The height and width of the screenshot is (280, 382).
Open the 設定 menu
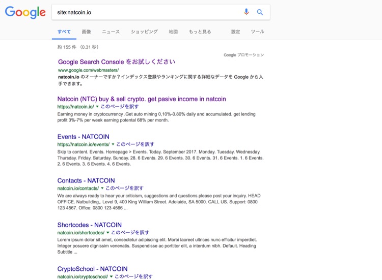click(236, 32)
